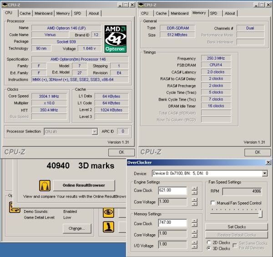
Task: Decrease the Memory Core Voltage with down arrow
Action: pos(194,236)
